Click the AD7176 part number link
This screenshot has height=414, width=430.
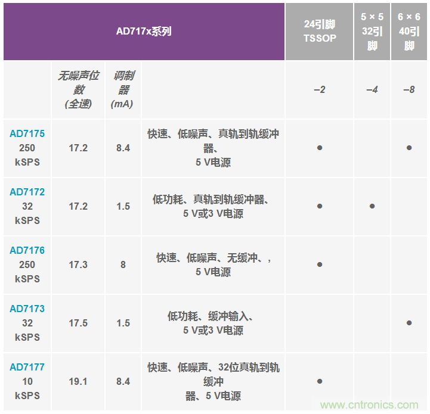(27, 251)
